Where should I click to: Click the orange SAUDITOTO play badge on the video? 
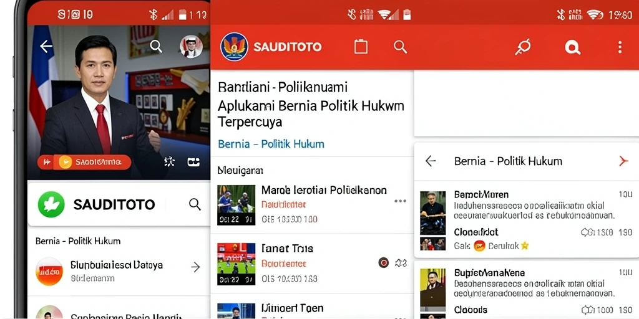pyautogui.click(x=84, y=162)
